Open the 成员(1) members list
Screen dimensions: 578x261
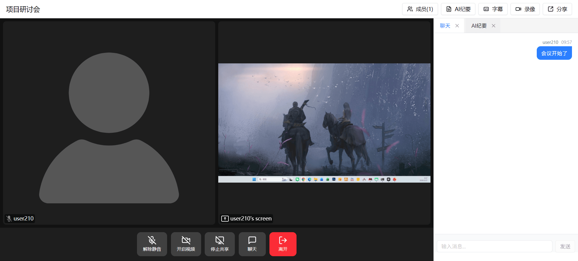tap(420, 9)
